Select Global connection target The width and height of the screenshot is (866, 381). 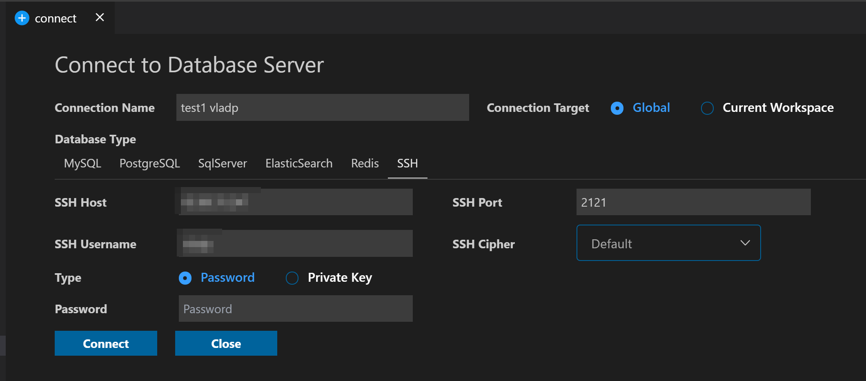[x=617, y=108]
